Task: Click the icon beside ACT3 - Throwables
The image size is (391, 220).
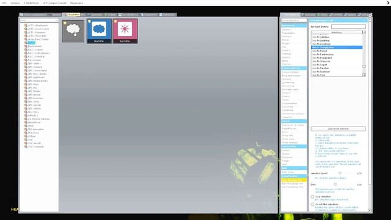Action: click(26, 36)
